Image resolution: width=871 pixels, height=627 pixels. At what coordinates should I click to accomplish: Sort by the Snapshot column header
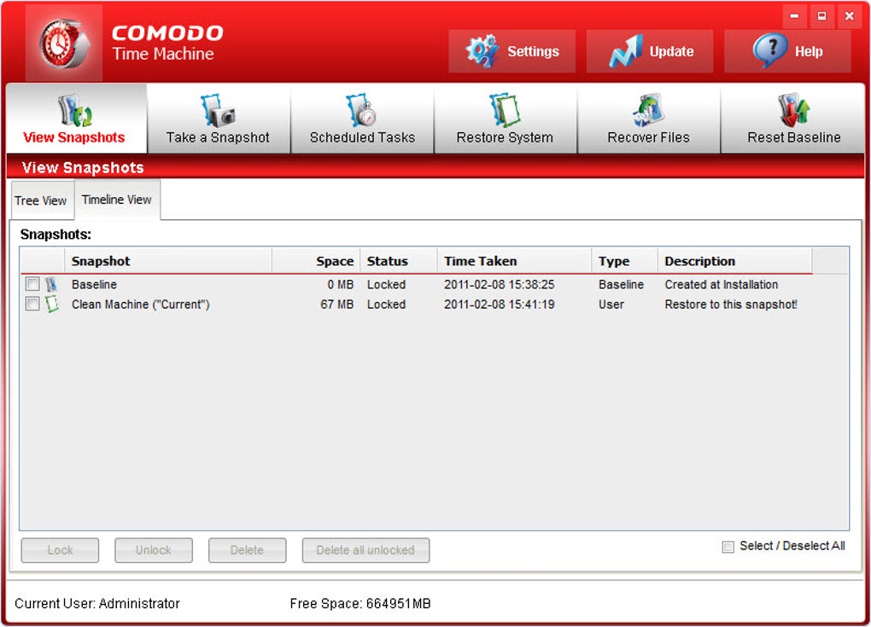coord(167,261)
